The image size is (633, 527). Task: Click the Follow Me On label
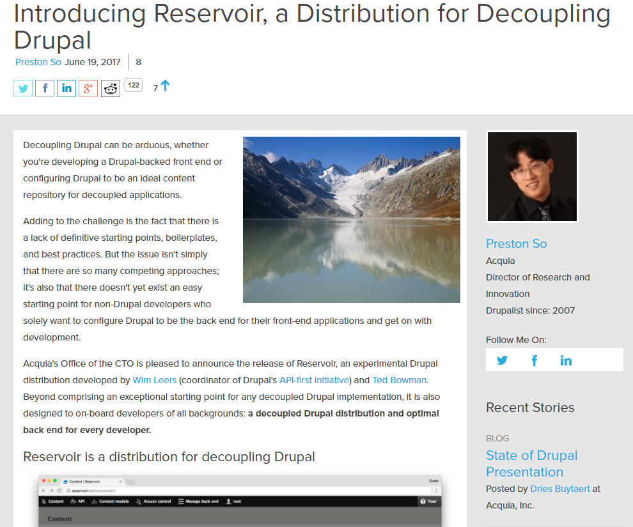click(516, 340)
